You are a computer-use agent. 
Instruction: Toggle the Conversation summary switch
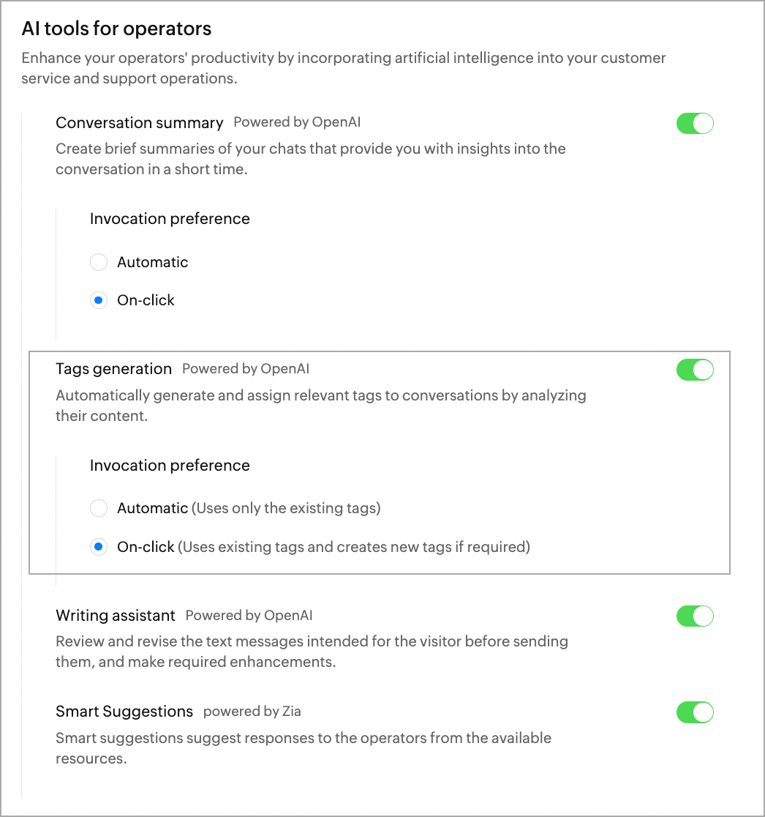[694, 124]
